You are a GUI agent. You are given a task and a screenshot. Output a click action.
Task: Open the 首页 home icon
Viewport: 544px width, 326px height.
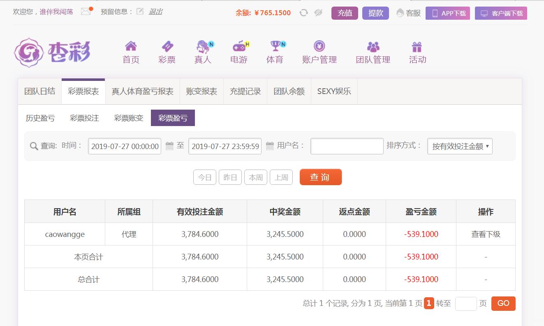131,46
